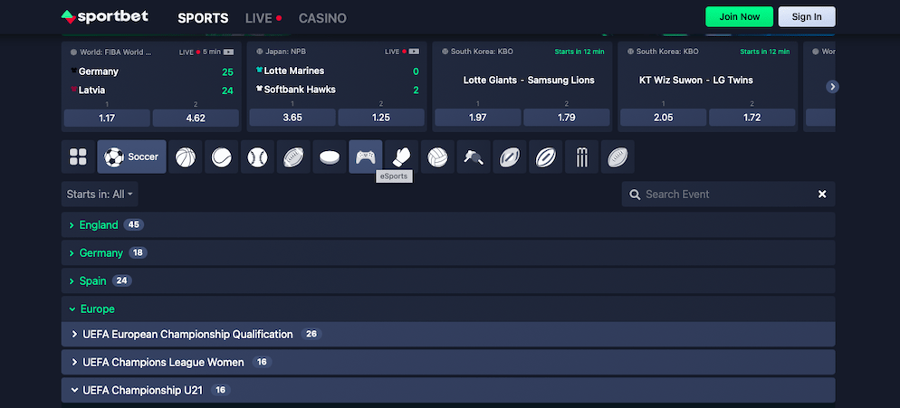Click the Germany count badge 18
The image size is (900, 408).
[138, 253]
